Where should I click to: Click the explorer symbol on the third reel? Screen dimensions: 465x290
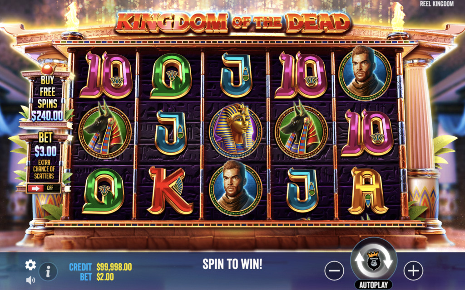(x=236, y=188)
